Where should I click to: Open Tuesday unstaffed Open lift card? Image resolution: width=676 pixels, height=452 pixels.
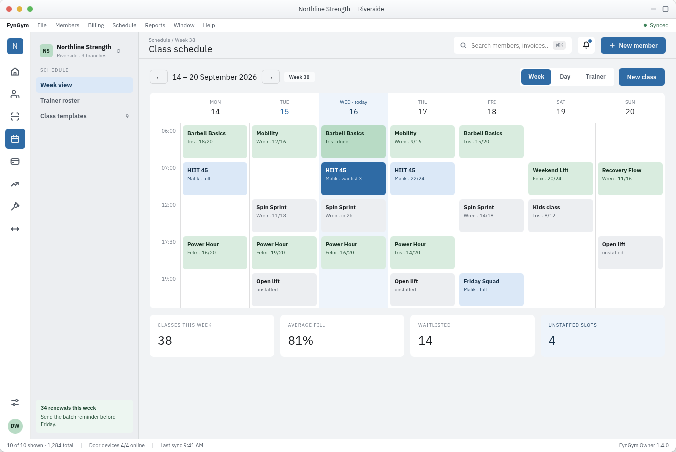tap(284, 290)
